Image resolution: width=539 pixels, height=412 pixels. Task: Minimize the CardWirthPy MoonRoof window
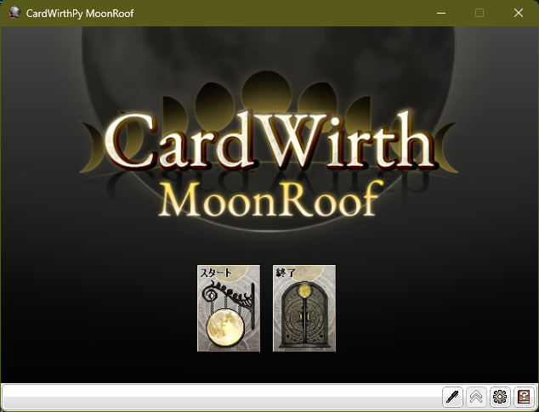[441, 13]
